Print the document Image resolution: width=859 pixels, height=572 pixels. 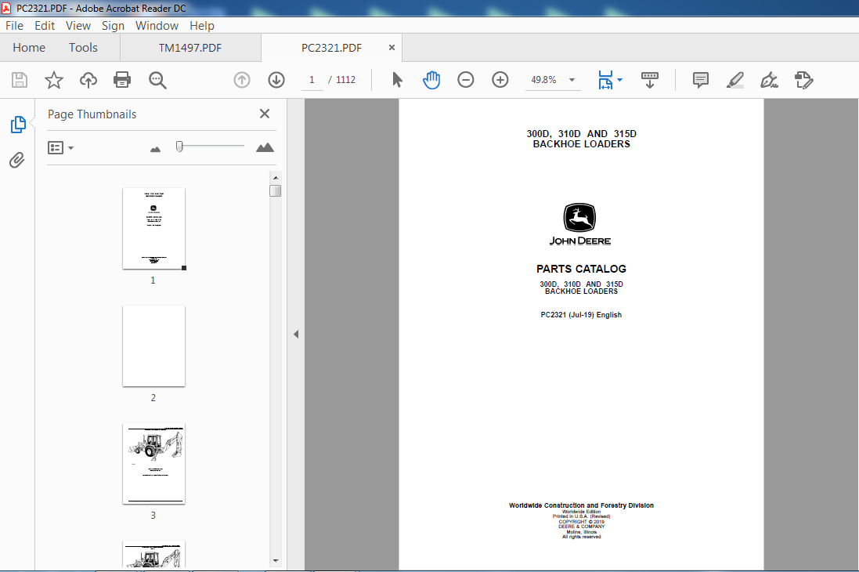tap(122, 80)
